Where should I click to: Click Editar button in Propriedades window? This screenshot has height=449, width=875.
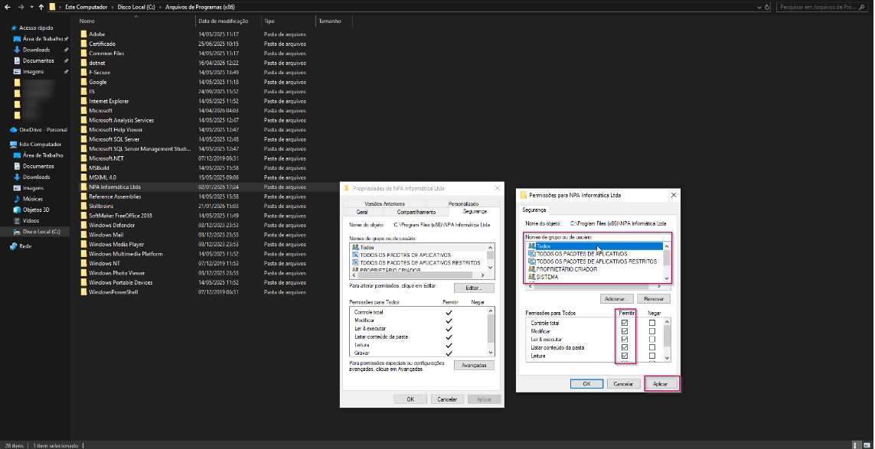coord(474,288)
